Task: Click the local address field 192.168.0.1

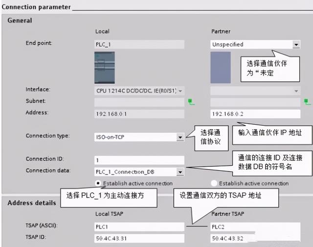Action: [x=139, y=113]
